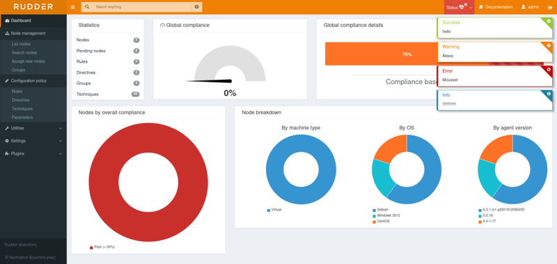
Task: Collapse the Configuration policy section
Action: pos(33,81)
